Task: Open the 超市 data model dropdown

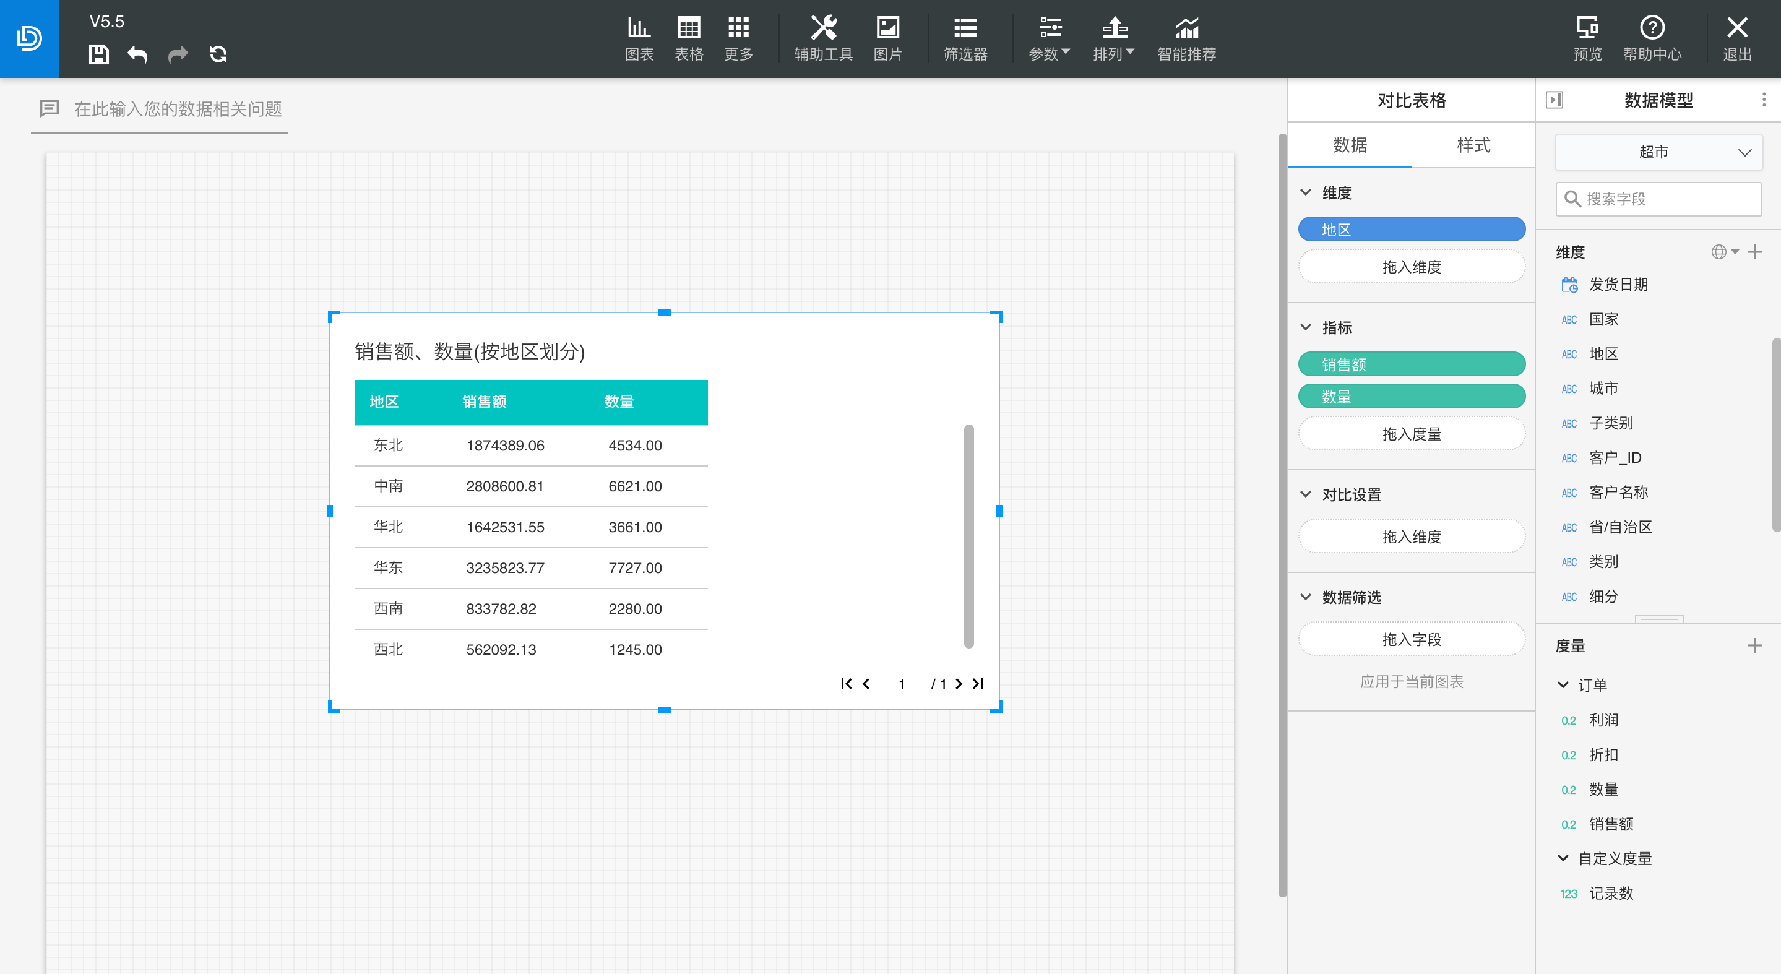Action: pyautogui.click(x=1658, y=152)
